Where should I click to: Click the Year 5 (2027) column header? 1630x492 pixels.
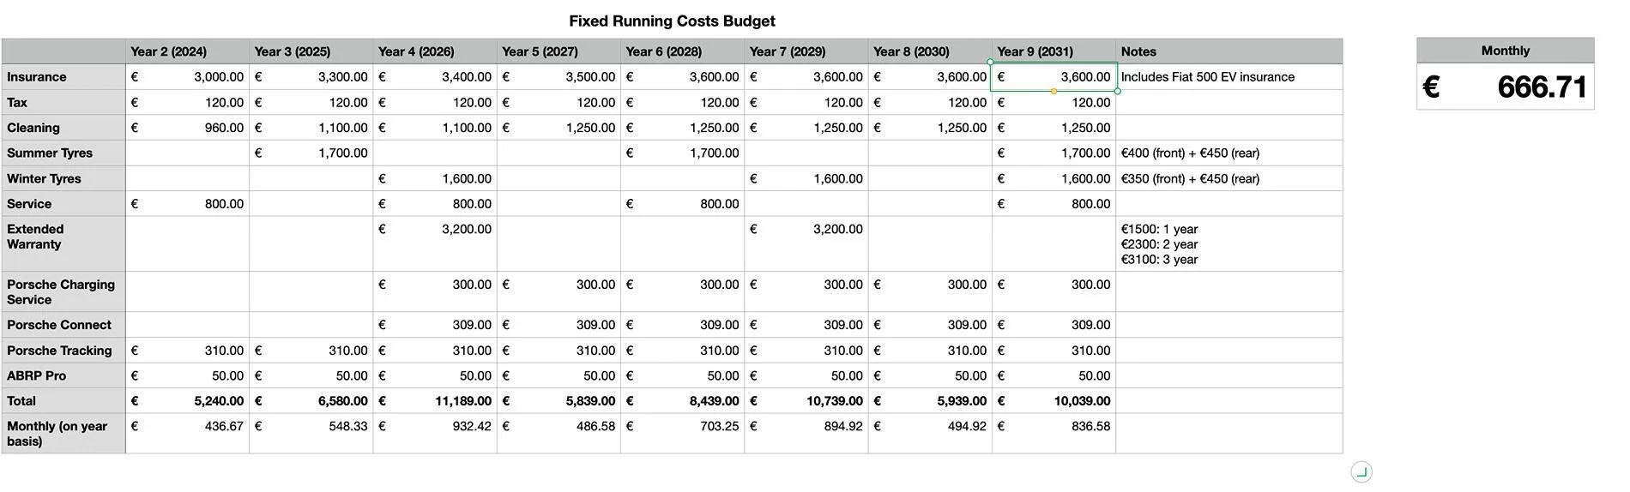coord(558,51)
